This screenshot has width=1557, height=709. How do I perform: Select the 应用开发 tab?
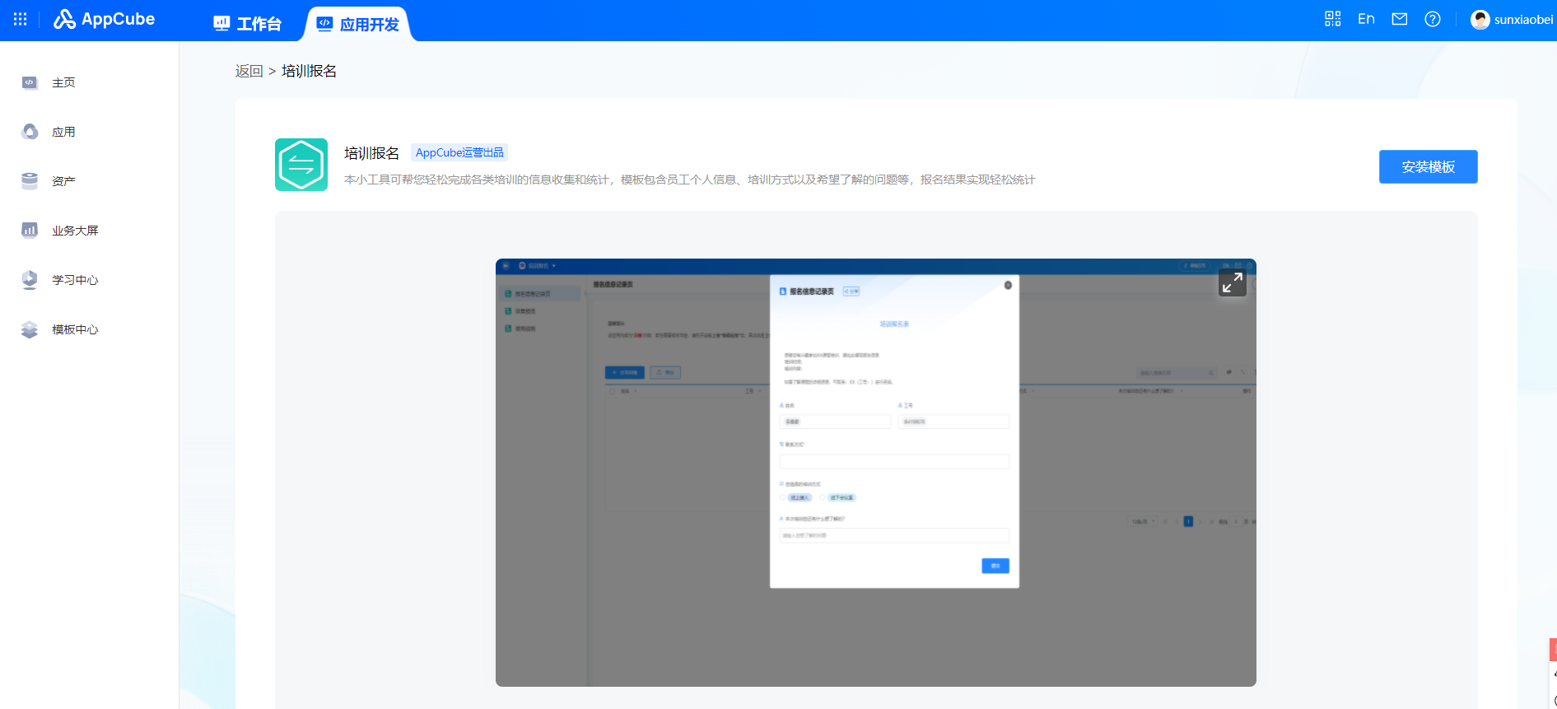pos(358,24)
